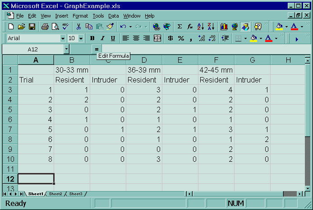
Task: Select column D header
Action: [x=144, y=60]
